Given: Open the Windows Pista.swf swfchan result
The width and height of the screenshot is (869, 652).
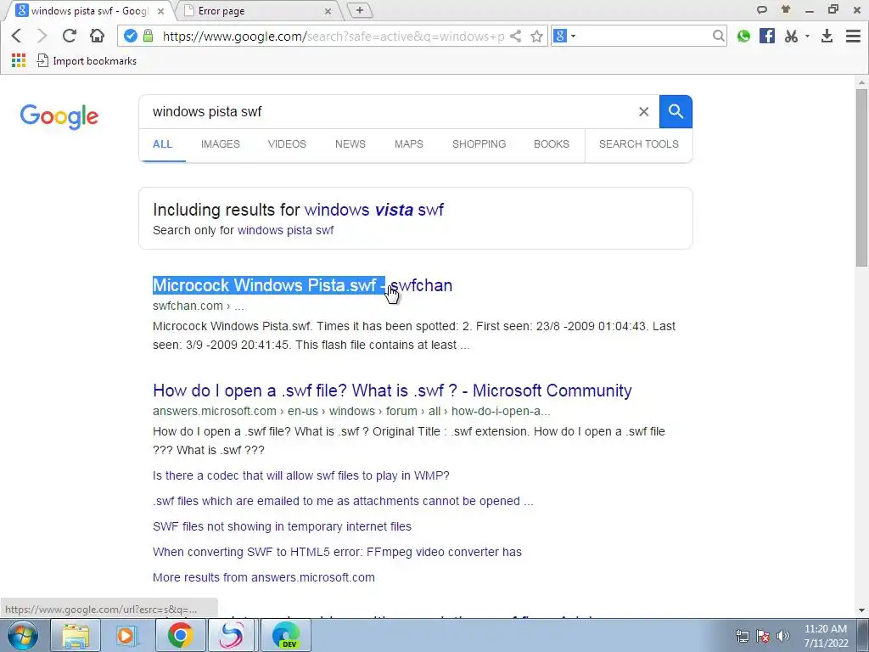Looking at the screenshot, I should point(303,285).
